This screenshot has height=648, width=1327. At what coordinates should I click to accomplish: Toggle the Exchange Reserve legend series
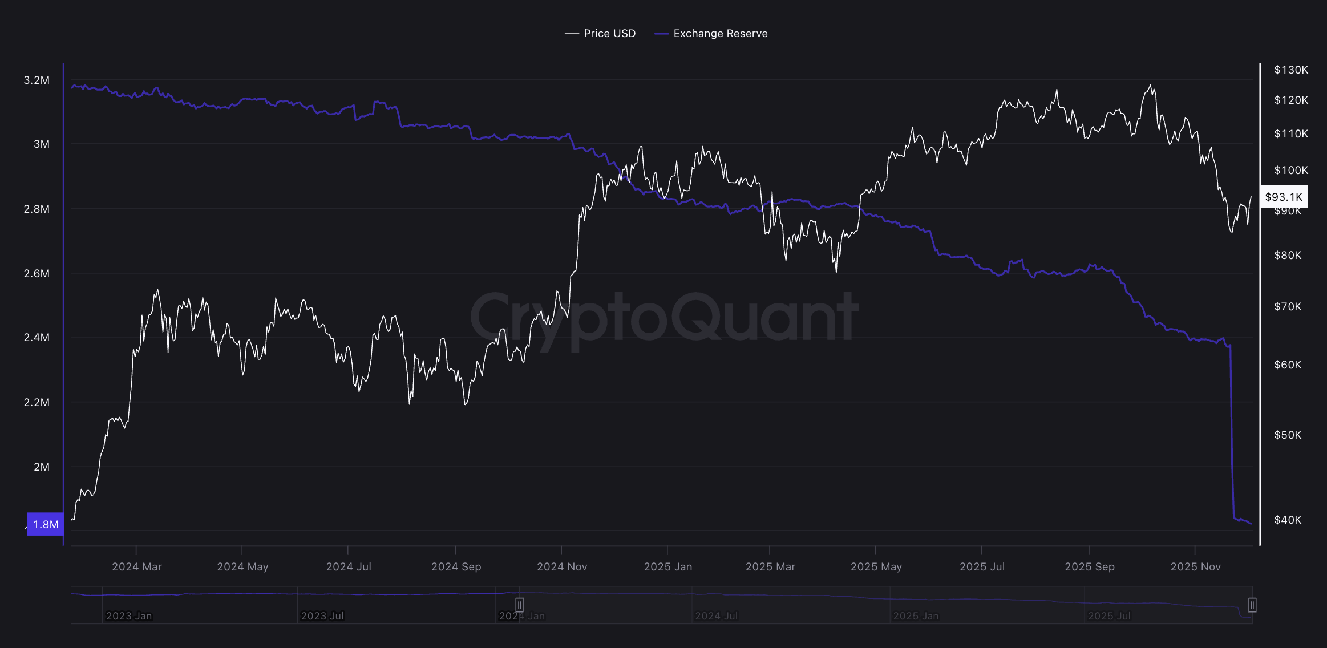point(720,34)
